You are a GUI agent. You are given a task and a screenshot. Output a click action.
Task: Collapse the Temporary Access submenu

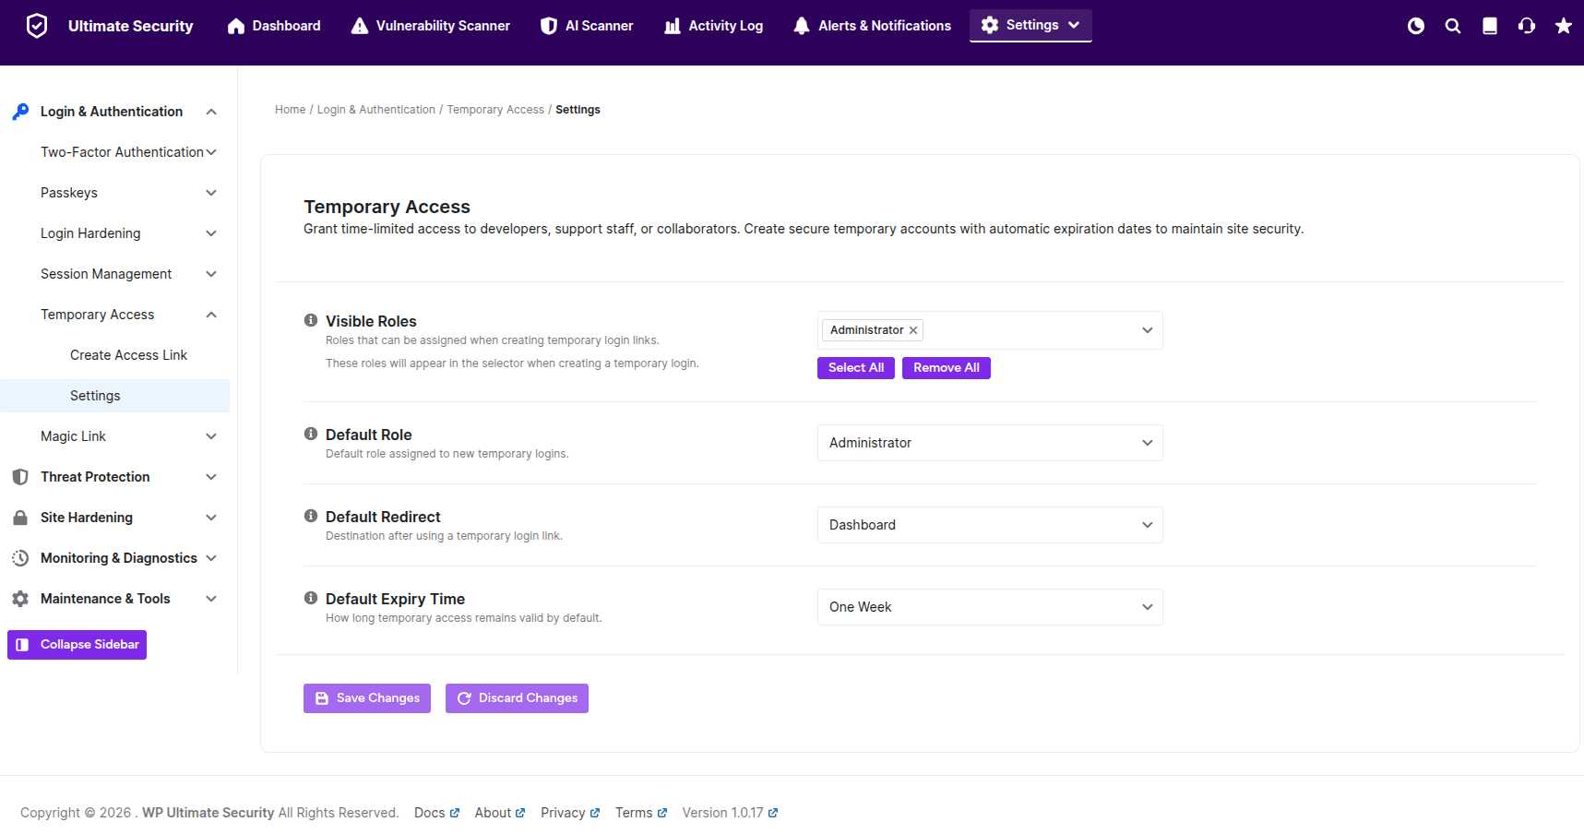[211, 315]
